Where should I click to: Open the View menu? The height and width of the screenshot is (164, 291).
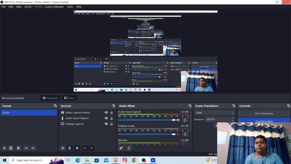click(x=19, y=7)
